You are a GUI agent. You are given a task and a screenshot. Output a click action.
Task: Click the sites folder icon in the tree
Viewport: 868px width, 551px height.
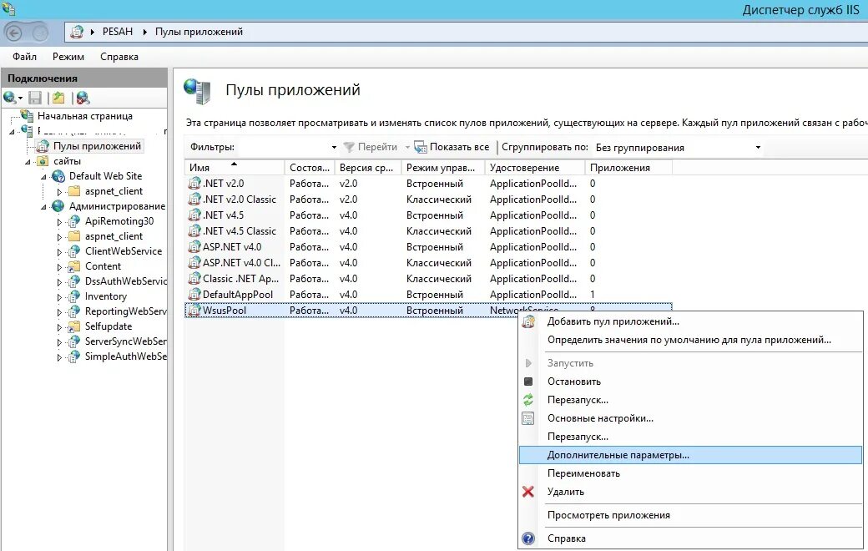(x=43, y=161)
